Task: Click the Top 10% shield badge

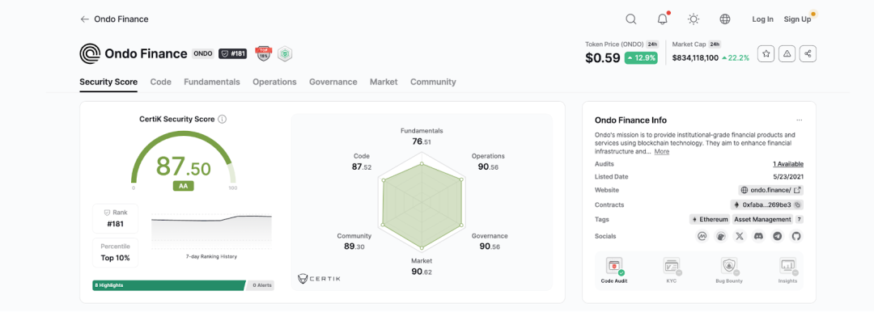Action: 263,53
